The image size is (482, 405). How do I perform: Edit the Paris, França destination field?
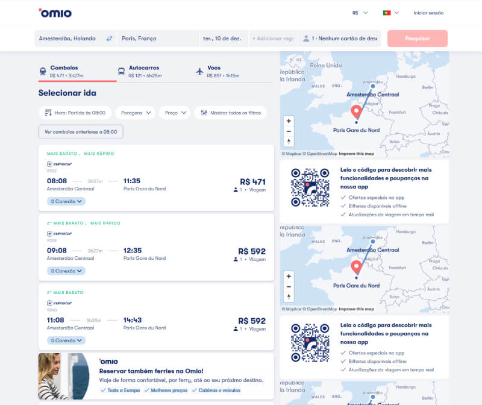click(x=158, y=39)
